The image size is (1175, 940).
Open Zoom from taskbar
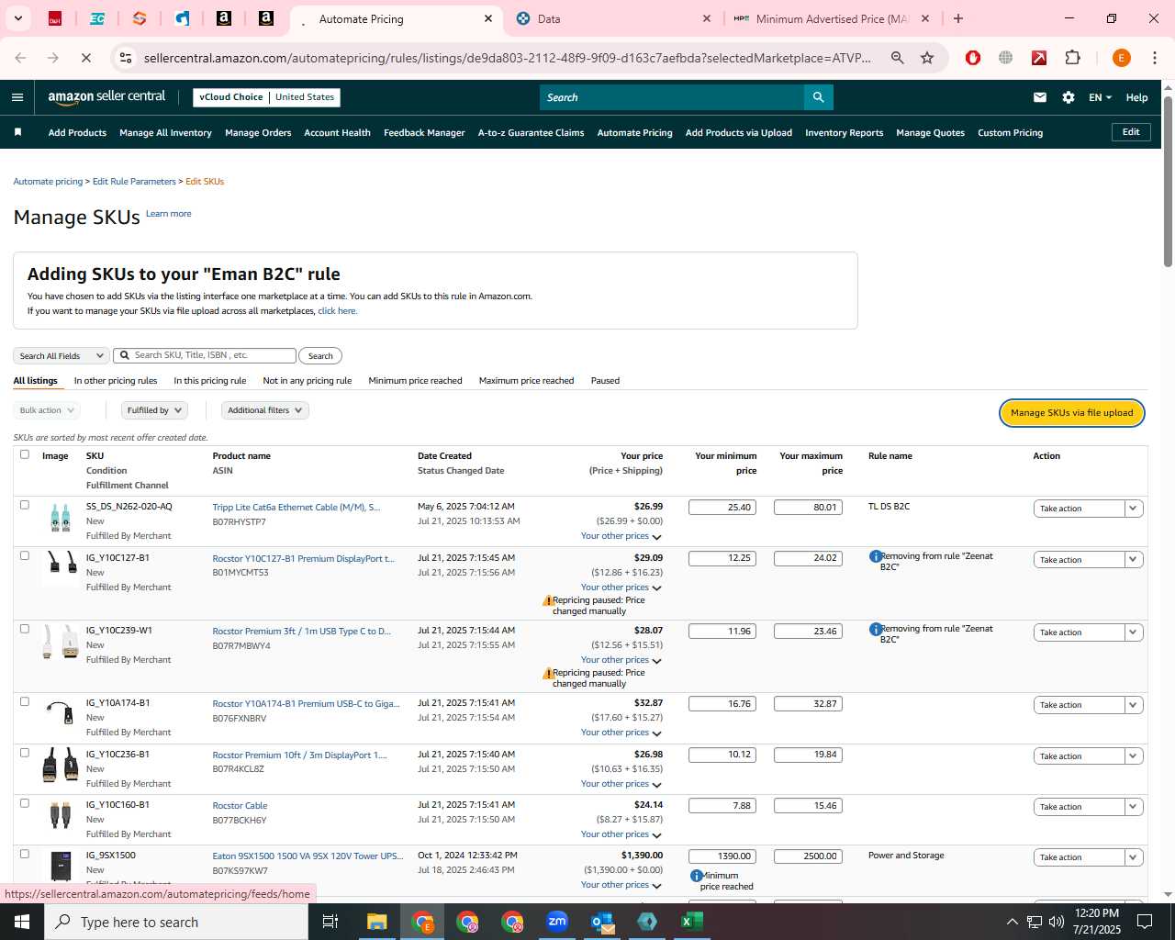point(557,922)
